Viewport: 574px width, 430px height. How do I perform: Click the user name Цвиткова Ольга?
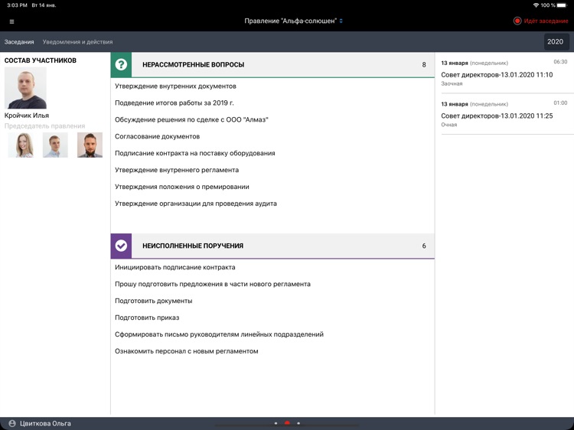45,423
